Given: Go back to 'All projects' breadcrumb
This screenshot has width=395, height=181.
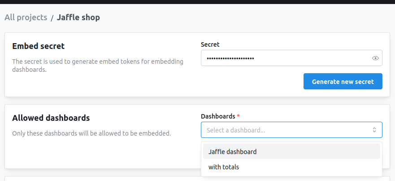Looking at the screenshot, I should coord(26,18).
